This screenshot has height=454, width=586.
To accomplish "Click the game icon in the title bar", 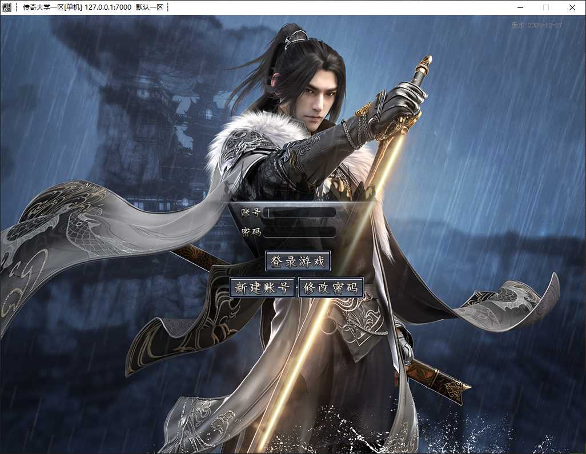I will pos(7,7).
